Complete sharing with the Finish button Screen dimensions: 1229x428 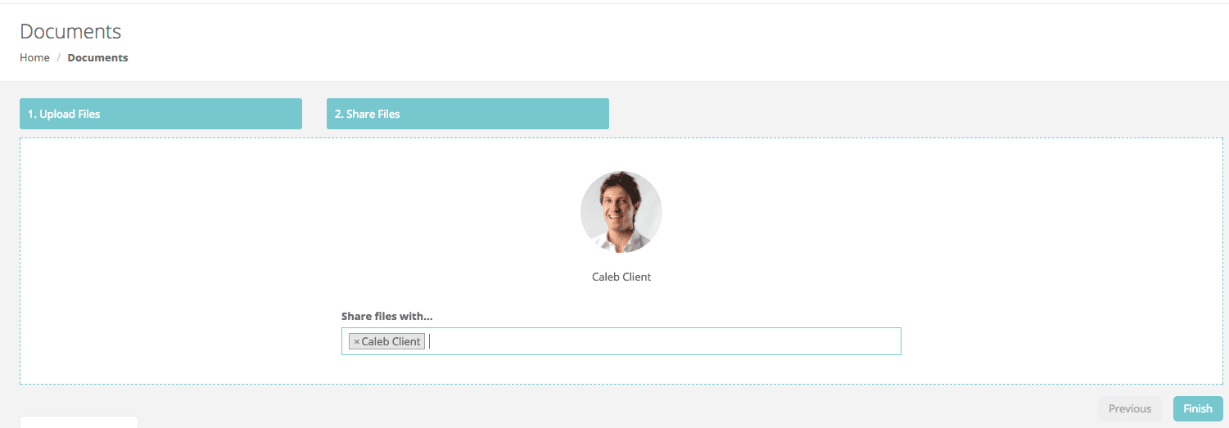1198,408
